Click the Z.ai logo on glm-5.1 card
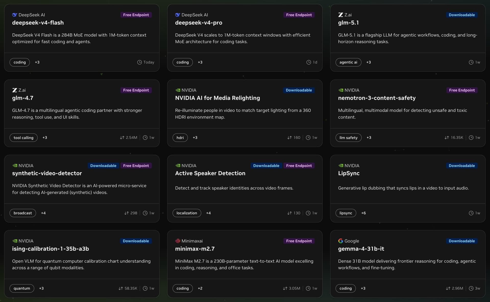The width and height of the screenshot is (490, 302). 340,15
